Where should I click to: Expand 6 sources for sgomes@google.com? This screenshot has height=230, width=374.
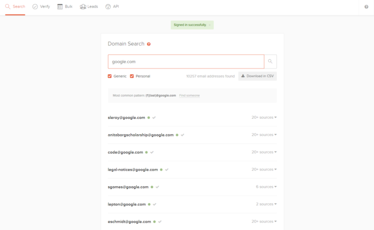tap(266, 187)
